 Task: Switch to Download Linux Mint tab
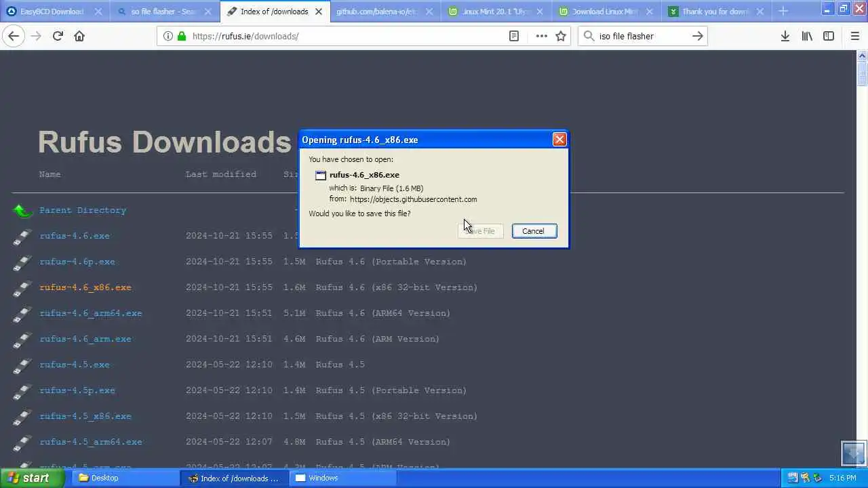(605, 12)
